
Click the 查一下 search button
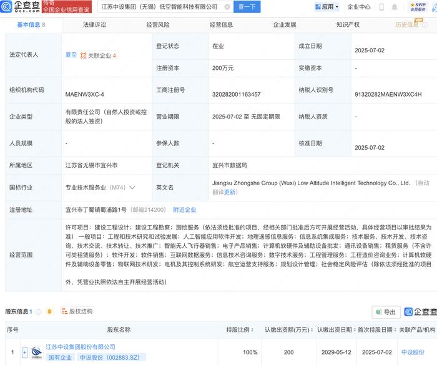247,7
